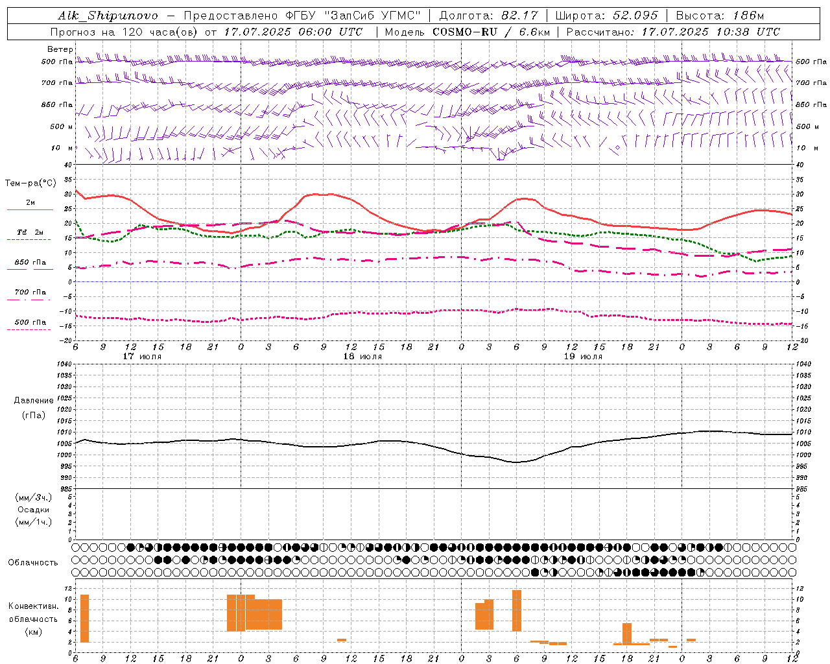The width and height of the screenshot is (830, 664).
Task: Click the "19 июля" date label
Action: point(583,357)
